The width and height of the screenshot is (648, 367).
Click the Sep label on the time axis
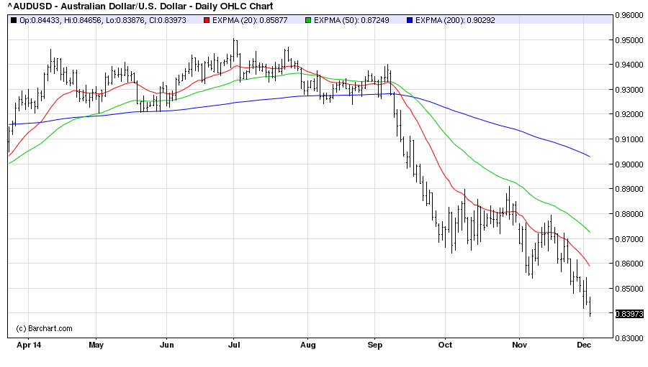coord(374,344)
